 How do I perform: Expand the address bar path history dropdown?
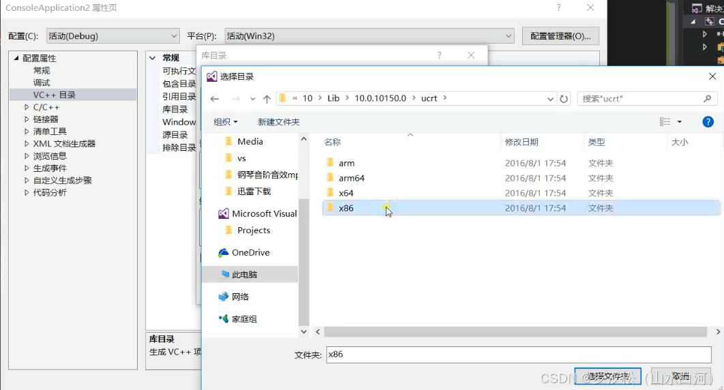550,99
